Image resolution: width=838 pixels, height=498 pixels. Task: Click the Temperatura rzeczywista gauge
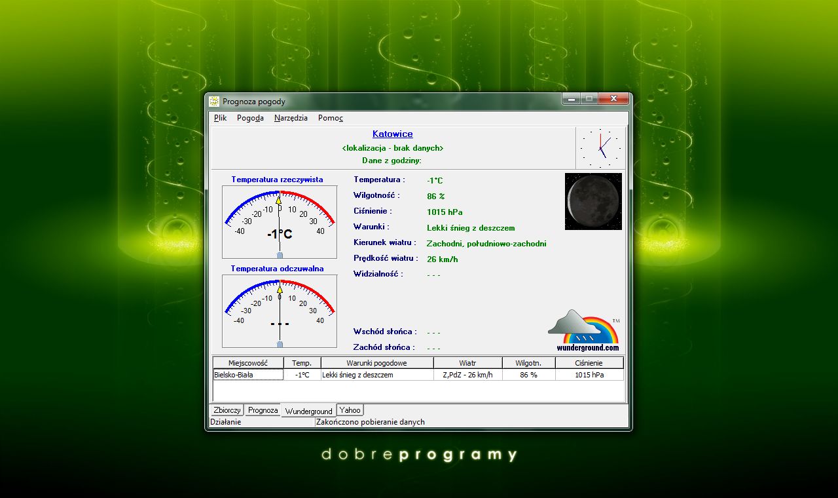tap(280, 222)
